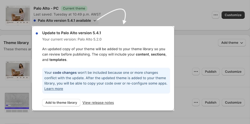Select the first library theme thumbnail

tap(18, 71)
